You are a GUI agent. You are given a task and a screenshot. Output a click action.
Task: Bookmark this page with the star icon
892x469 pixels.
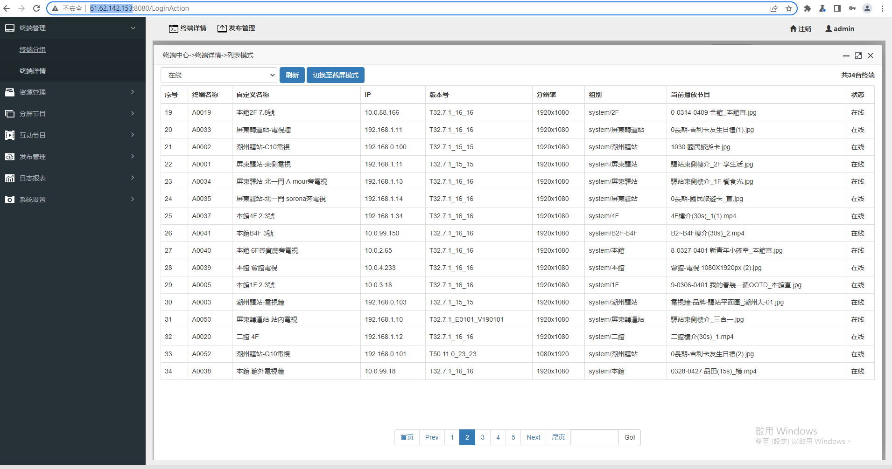[789, 8]
